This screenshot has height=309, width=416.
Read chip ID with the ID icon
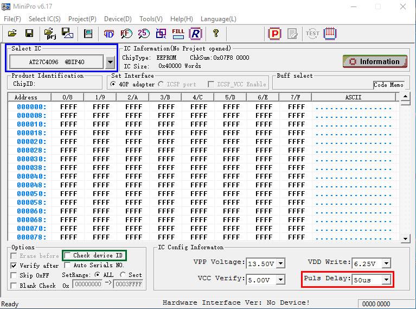point(109,34)
